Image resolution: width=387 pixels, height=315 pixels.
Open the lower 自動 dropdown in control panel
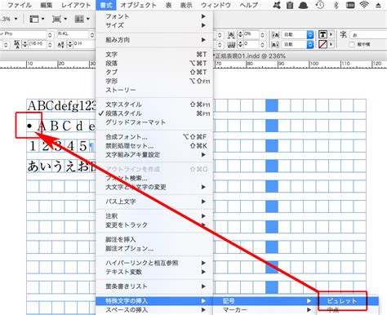pos(297,44)
